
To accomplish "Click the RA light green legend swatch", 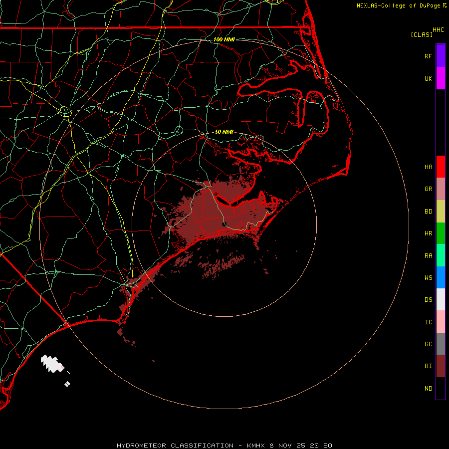I will (x=441, y=255).
